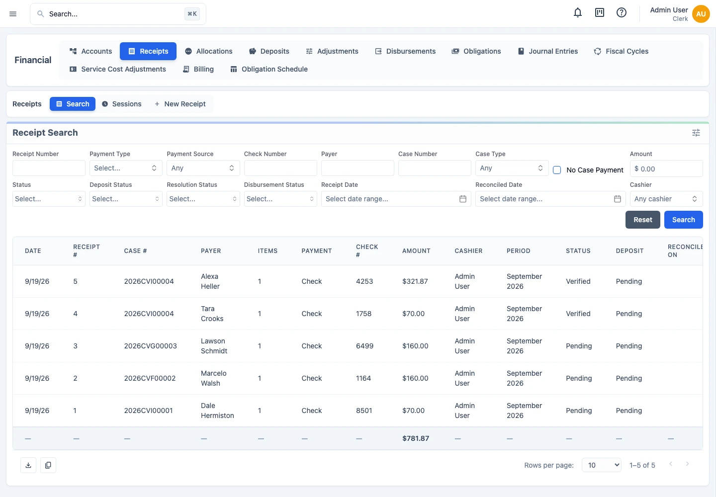Change the Rows per page selector

click(x=602, y=465)
